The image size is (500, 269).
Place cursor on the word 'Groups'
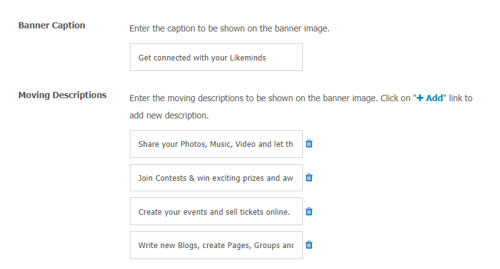267,246
